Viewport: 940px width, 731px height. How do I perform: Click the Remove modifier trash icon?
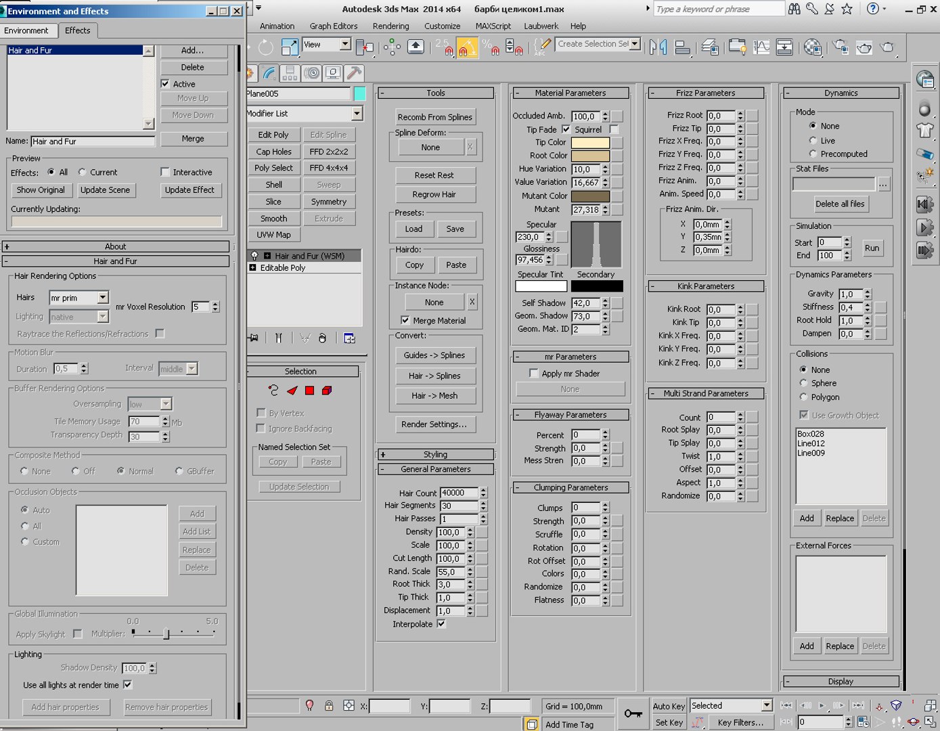322,338
